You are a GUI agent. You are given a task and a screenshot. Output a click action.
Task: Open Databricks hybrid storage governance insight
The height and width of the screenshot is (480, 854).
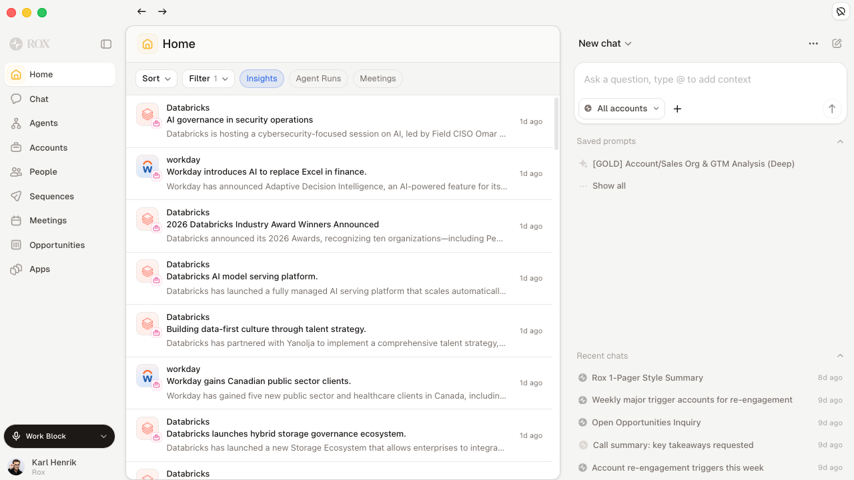tap(339, 435)
